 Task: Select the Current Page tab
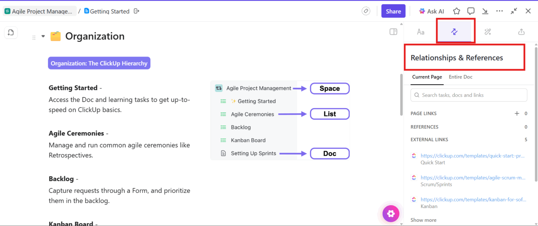click(427, 77)
